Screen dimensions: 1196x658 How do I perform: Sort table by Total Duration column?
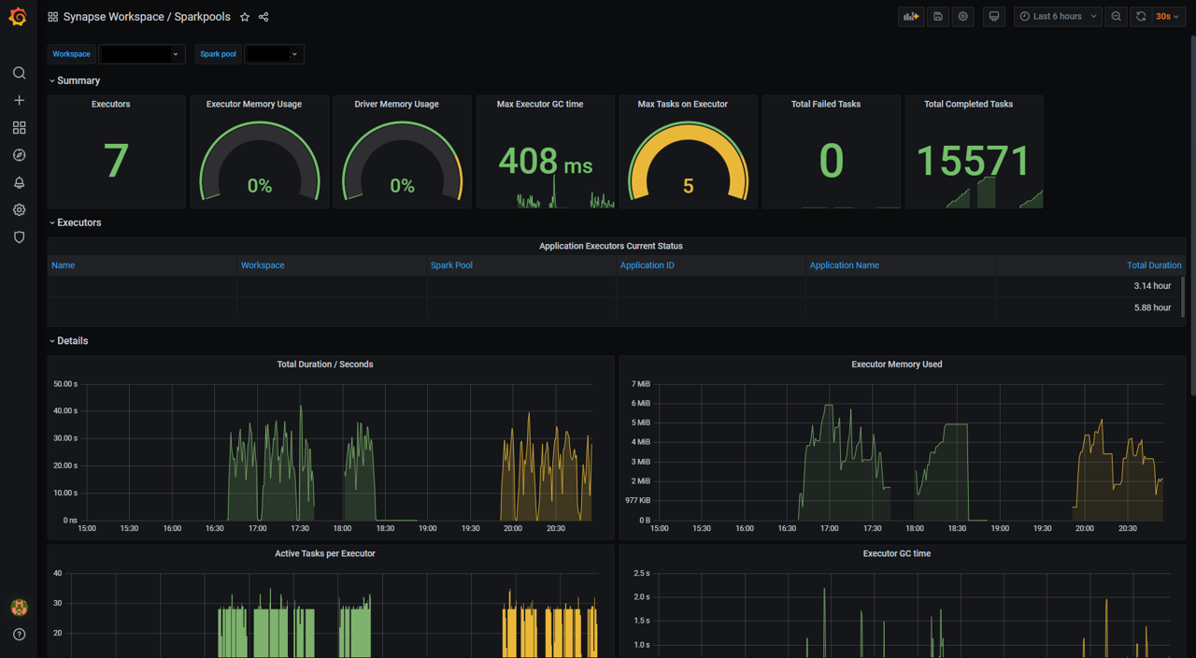tap(1153, 265)
